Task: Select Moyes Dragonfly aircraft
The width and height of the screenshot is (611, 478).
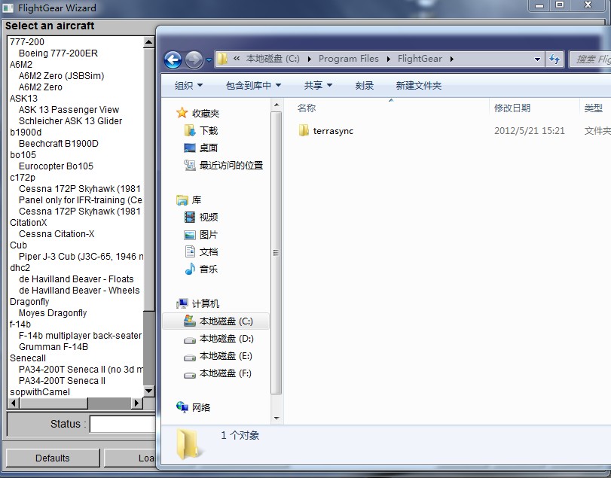Action: point(53,312)
